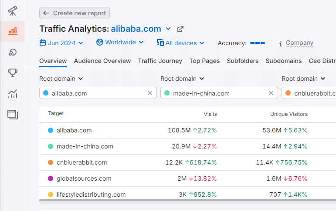This screenshot has width=336, height=211.
Task: Select the Overview tab
Action: pos(53,61)
